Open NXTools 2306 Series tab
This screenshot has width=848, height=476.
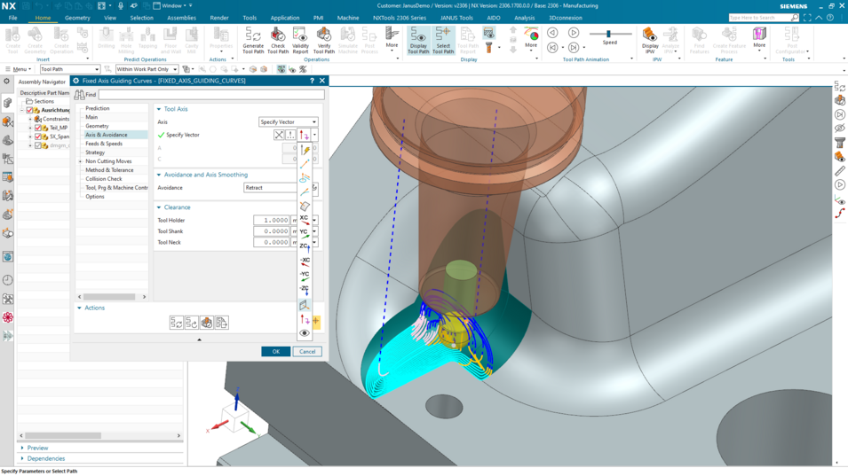click(x=399, y=18)
